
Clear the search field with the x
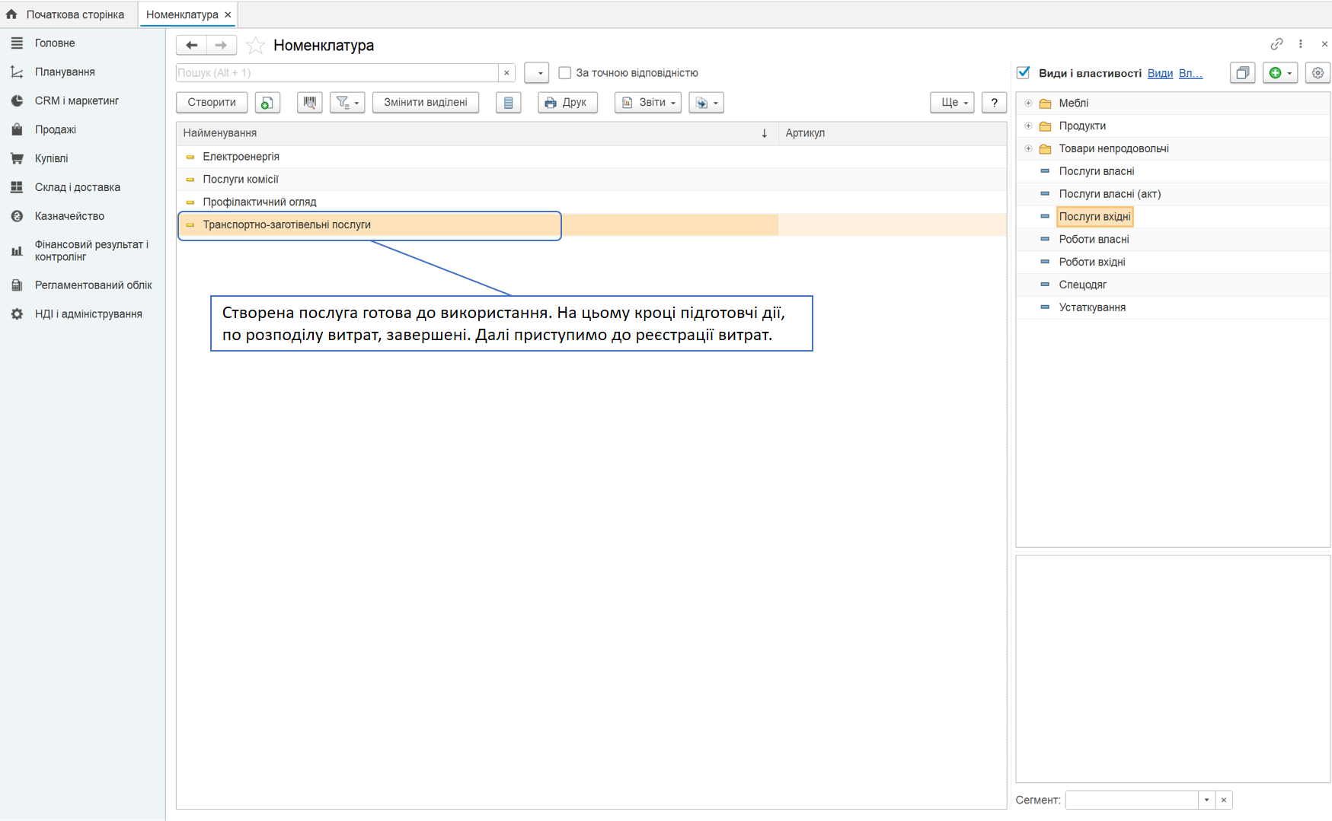[x=506, y=73]
